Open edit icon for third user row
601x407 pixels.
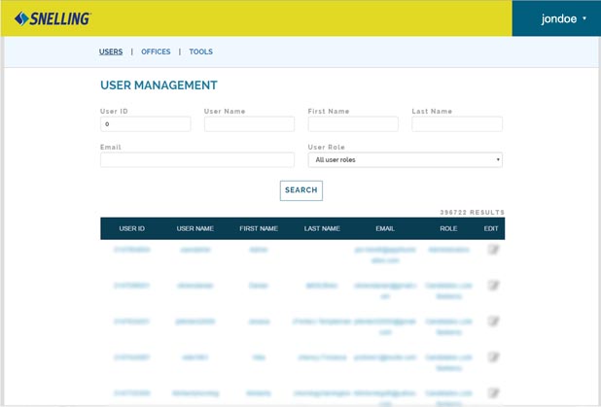point(493,321)
